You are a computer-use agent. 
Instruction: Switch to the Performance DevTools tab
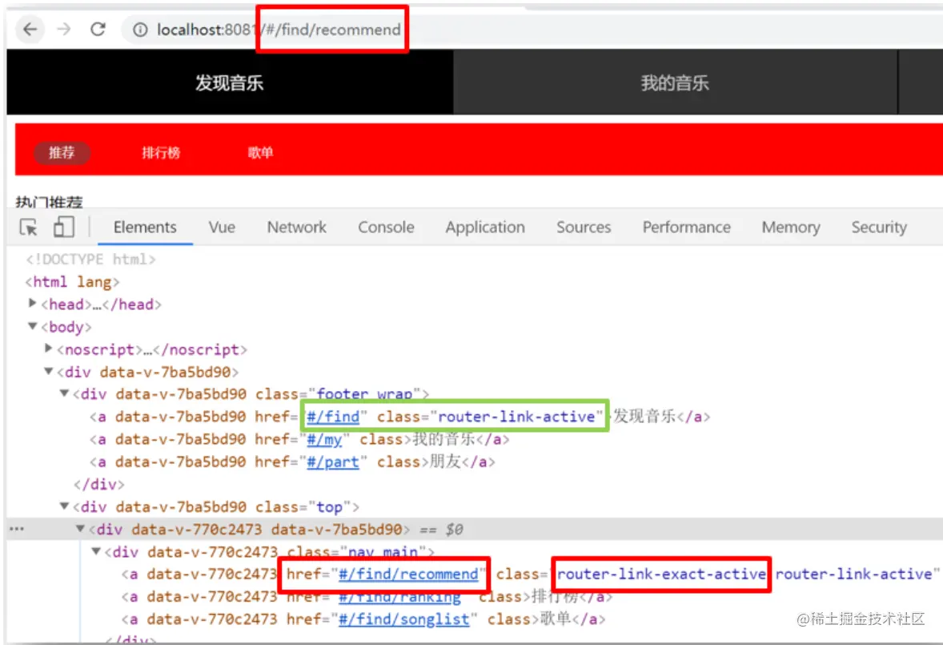pyautogui.click(x=686, y=228)
